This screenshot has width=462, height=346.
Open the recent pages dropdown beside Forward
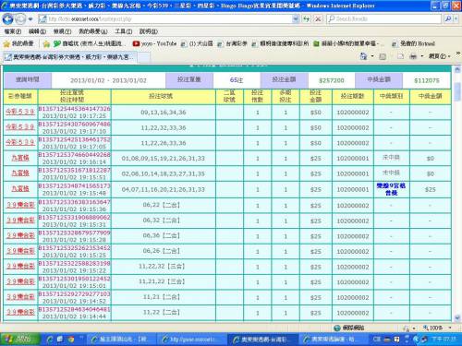click(30, 19)
